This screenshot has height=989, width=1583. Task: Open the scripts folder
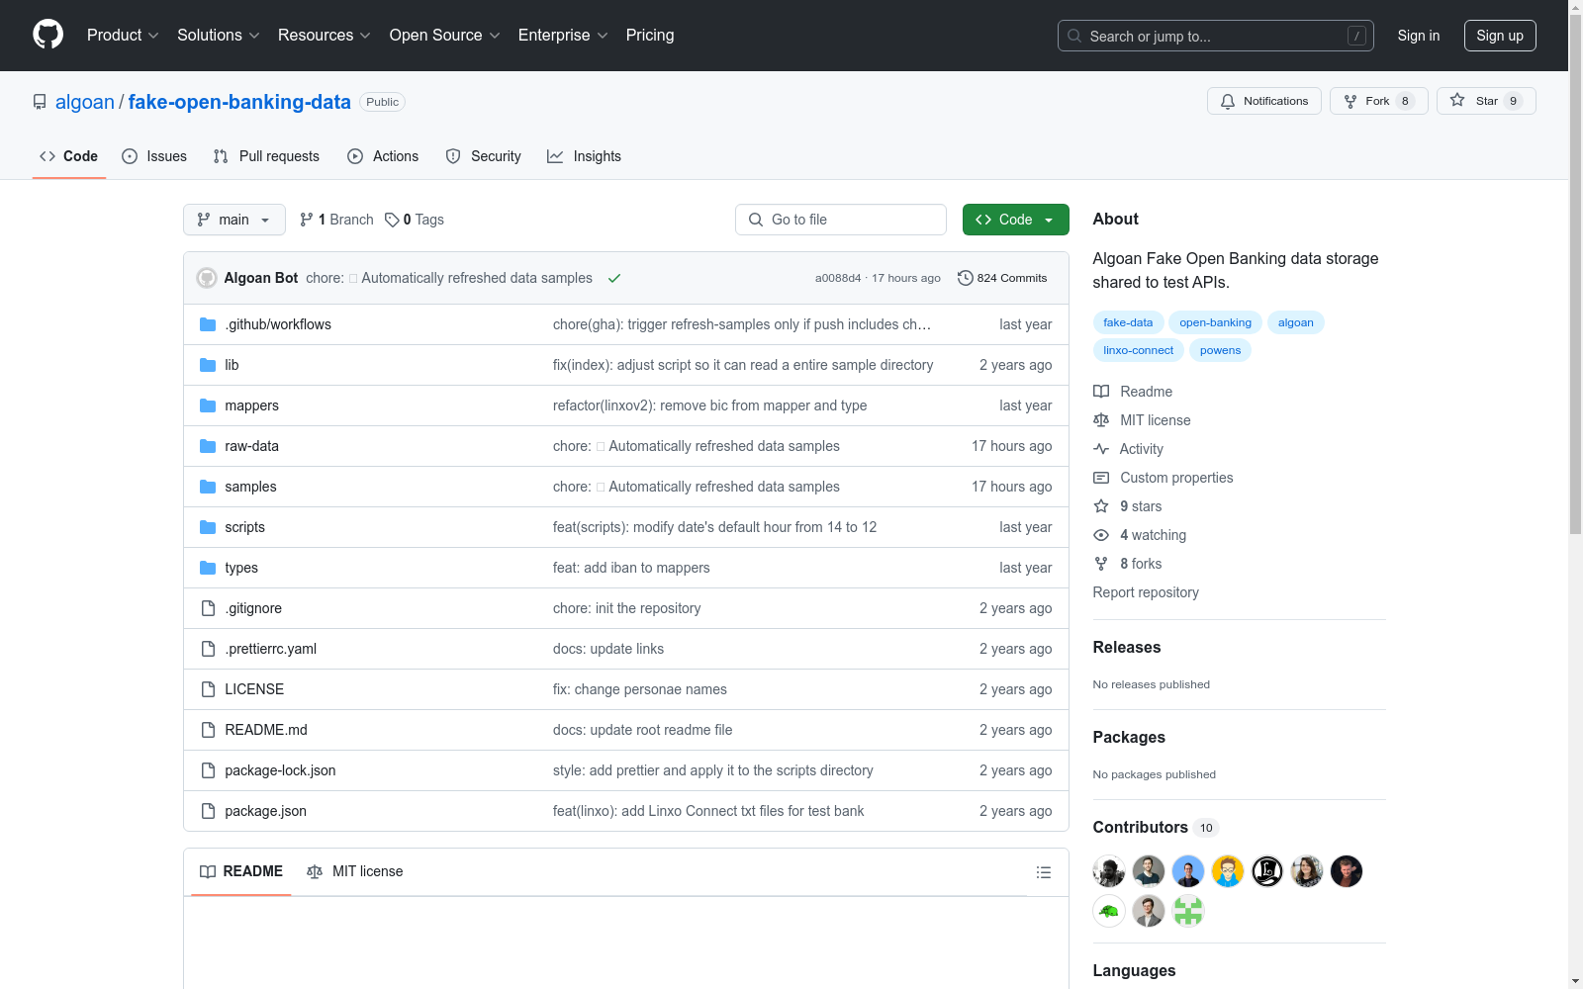tap(244, 527)
